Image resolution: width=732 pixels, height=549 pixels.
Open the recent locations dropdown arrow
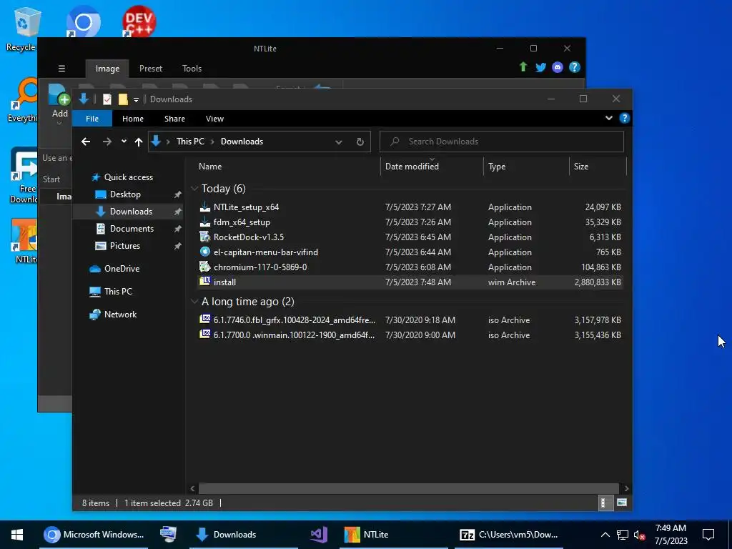124,141
